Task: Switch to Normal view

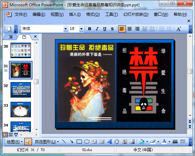Action: click(x=5, y=135)
